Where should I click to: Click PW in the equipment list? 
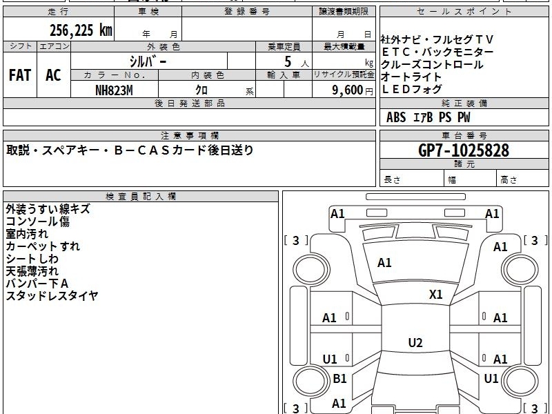[x=464, y=117]
